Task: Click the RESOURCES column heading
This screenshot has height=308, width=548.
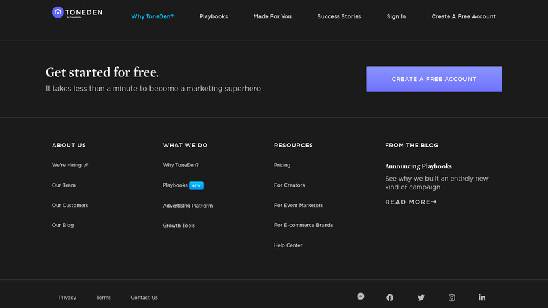Action: (294, 145)
